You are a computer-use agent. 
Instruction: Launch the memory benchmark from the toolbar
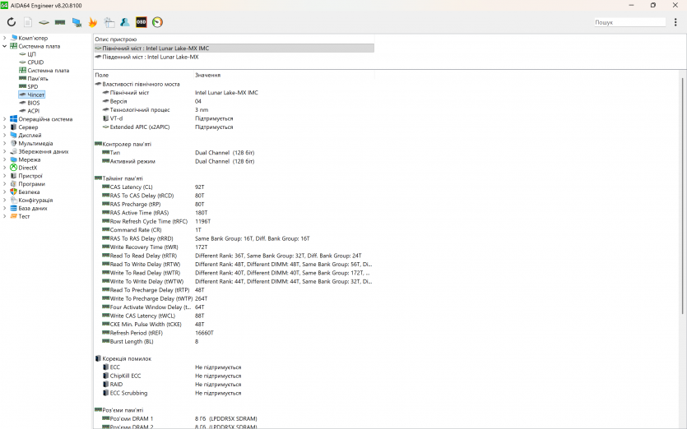point(61,22)
